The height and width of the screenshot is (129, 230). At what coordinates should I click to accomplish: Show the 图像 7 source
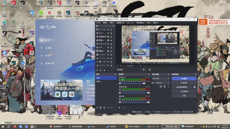point(108,33)
